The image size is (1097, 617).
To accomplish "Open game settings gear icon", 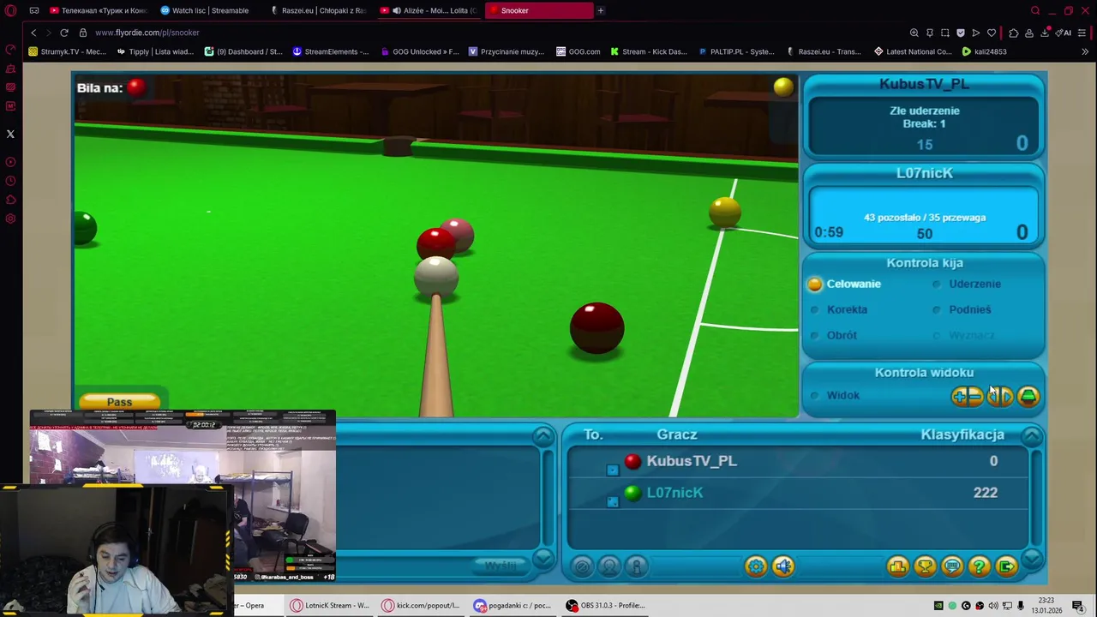I will (755, 566).
